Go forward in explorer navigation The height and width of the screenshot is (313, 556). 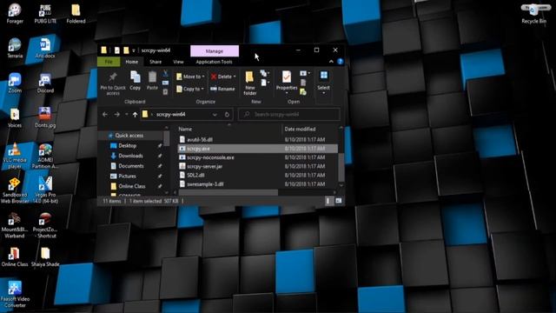[x=117, y=114]
